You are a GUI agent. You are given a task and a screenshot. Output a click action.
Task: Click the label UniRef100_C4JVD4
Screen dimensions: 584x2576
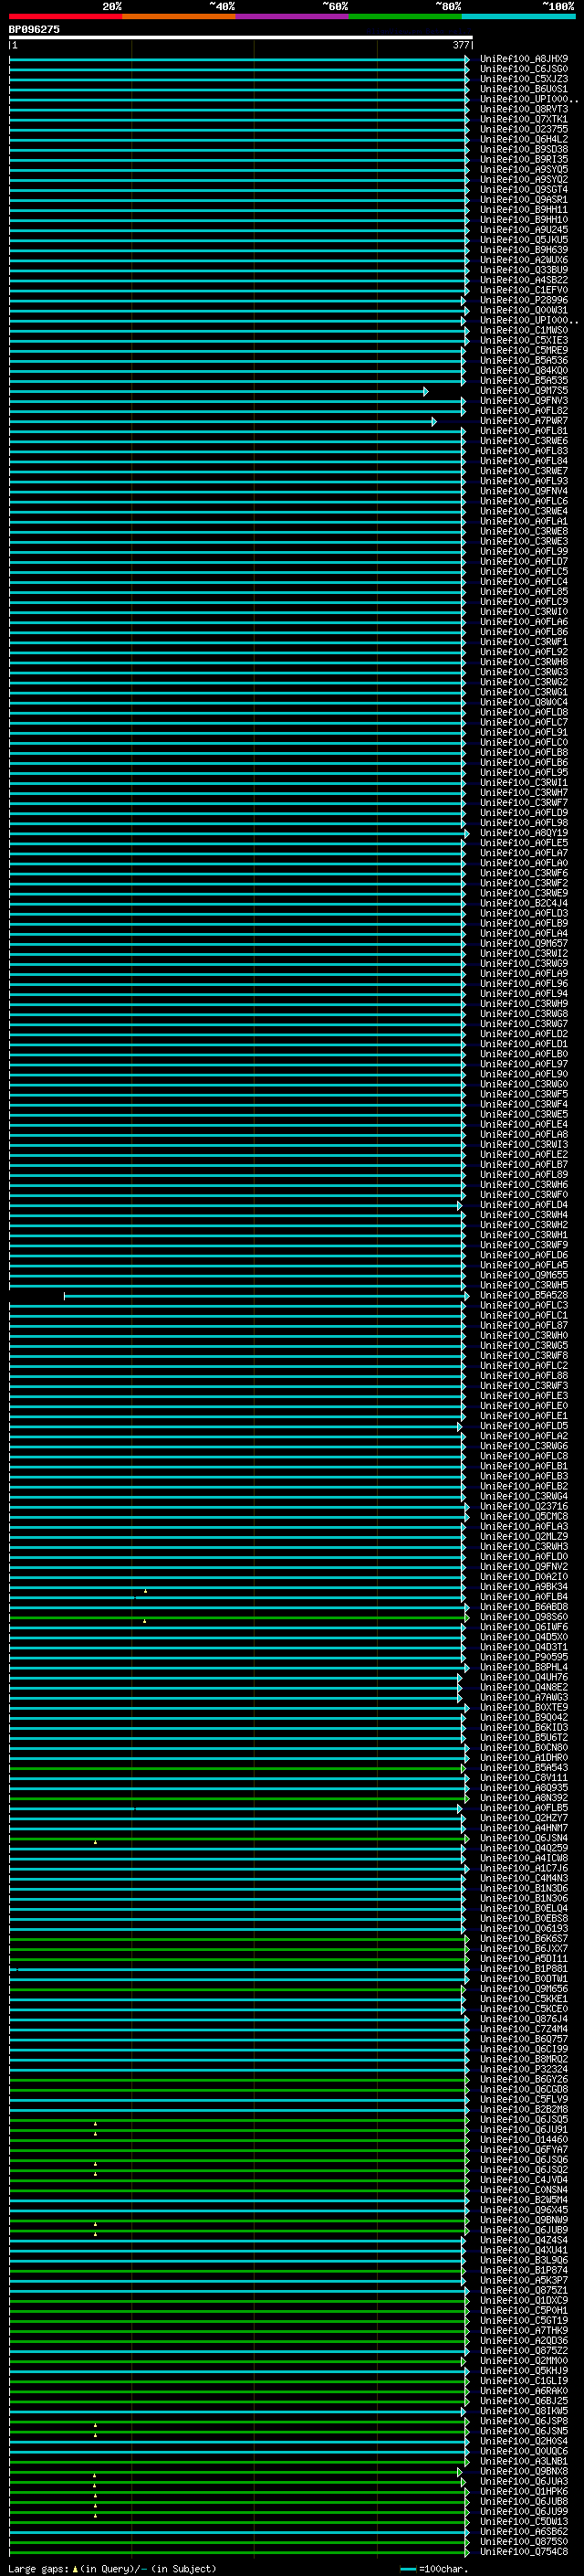coord(524,2180)
